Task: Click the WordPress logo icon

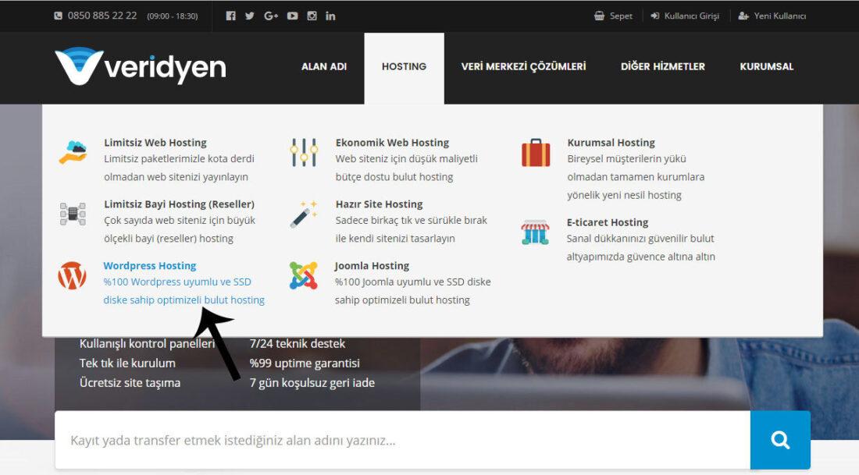Action: point(73,275)
